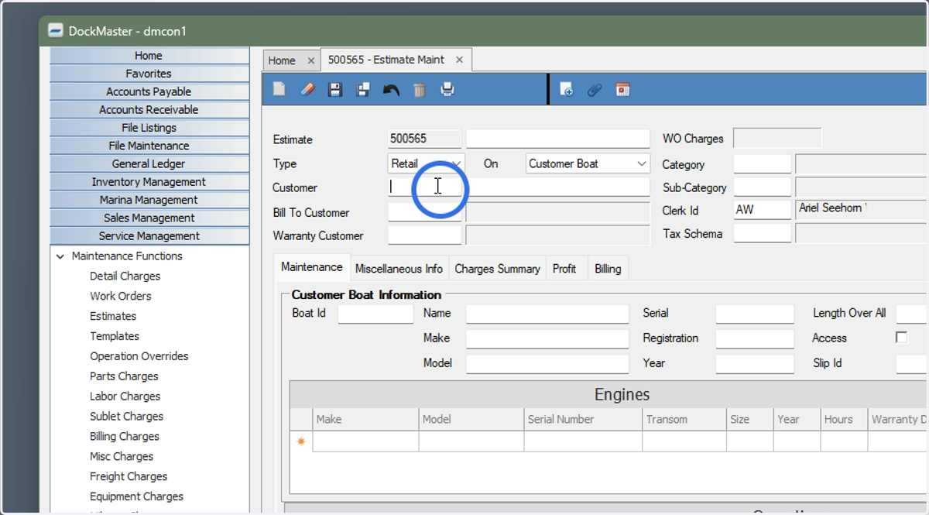Open the Accounts Payable module

[149, 91]
